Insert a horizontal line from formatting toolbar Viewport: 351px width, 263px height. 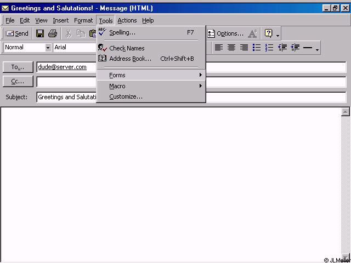tap(308, 48)
